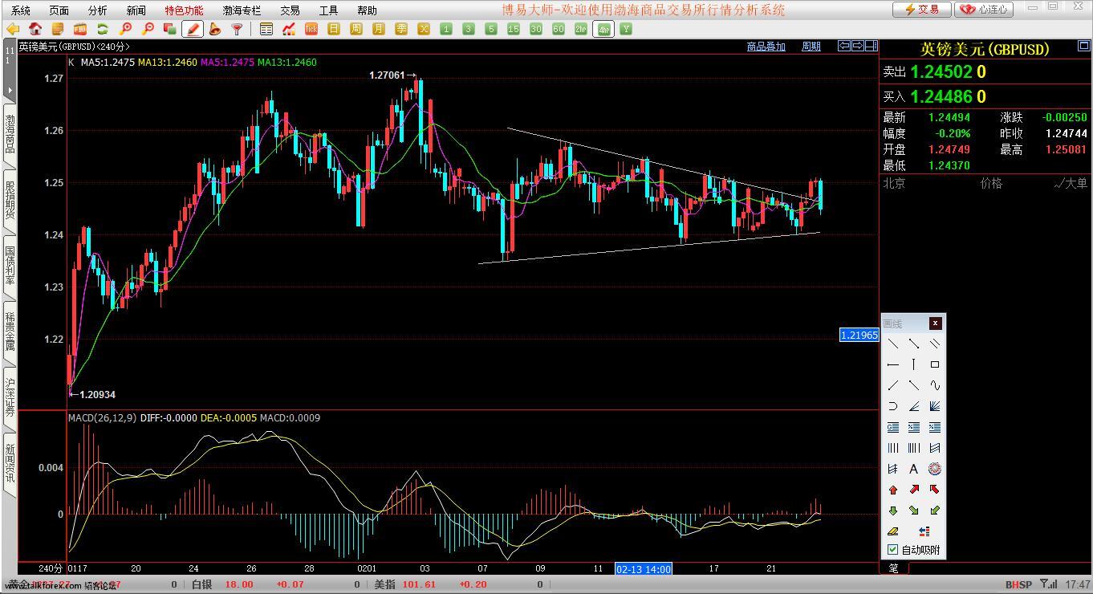The width and height of the screenshot is (1093, 594).
Task: Close the 画线 drawing palette
Action: 935,323
